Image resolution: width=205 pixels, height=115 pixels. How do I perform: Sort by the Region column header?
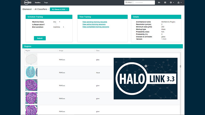tap(28, 51)
